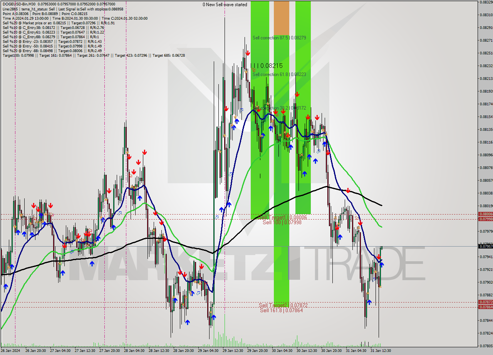This screenshot has height=355, width=493.
Task: Click the 0.08019 price axis label
Action: click(486, 206)
